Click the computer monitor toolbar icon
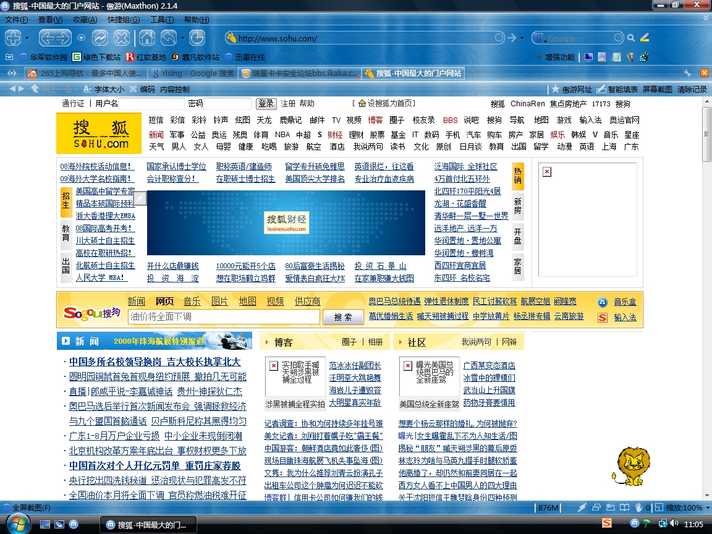Image resolution: width=712 pixels, height=534 pixels. click(x=588, y=57)
